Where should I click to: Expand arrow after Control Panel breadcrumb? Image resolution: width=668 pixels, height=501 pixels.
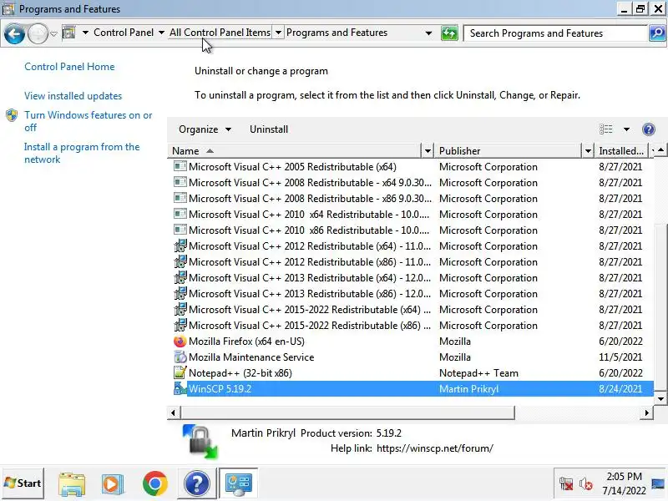[x=161, y=33]
